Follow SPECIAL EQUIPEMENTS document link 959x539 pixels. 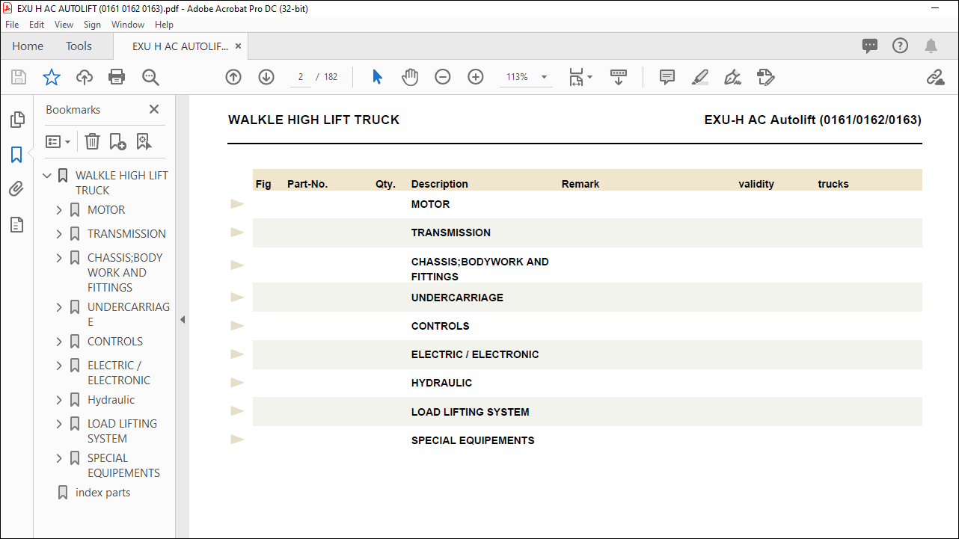(473, 440)
